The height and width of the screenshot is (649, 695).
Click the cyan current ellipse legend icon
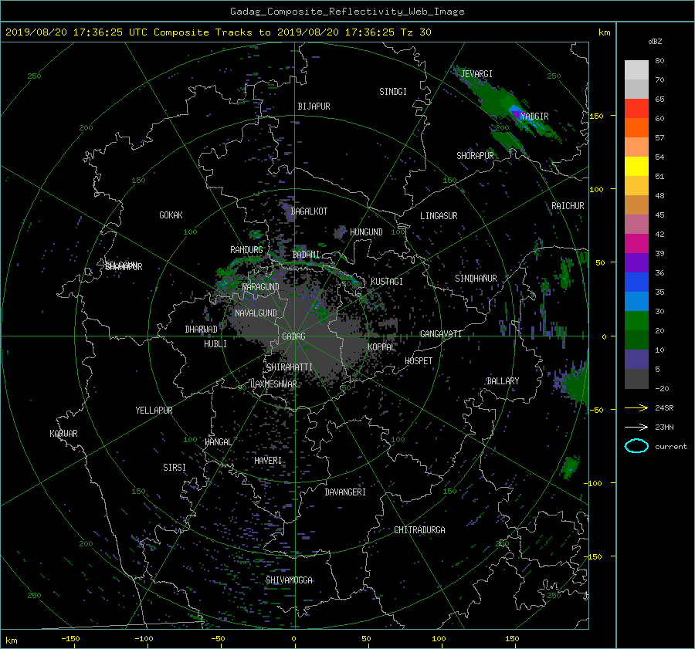pyautogui.click(x=636, y=446)
